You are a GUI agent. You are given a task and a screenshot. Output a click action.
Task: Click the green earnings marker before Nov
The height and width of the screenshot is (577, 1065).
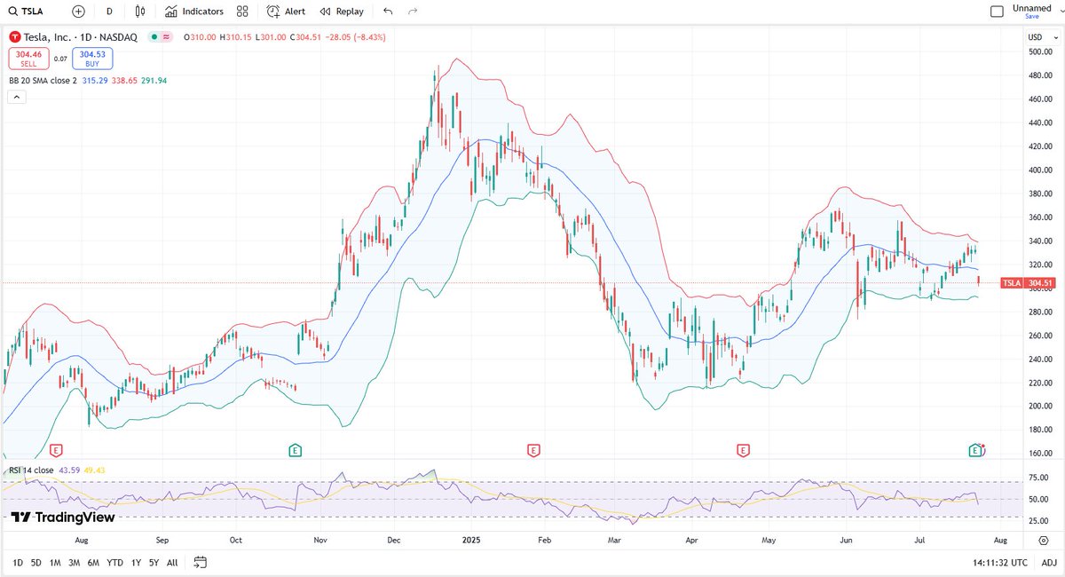[294, 451]
